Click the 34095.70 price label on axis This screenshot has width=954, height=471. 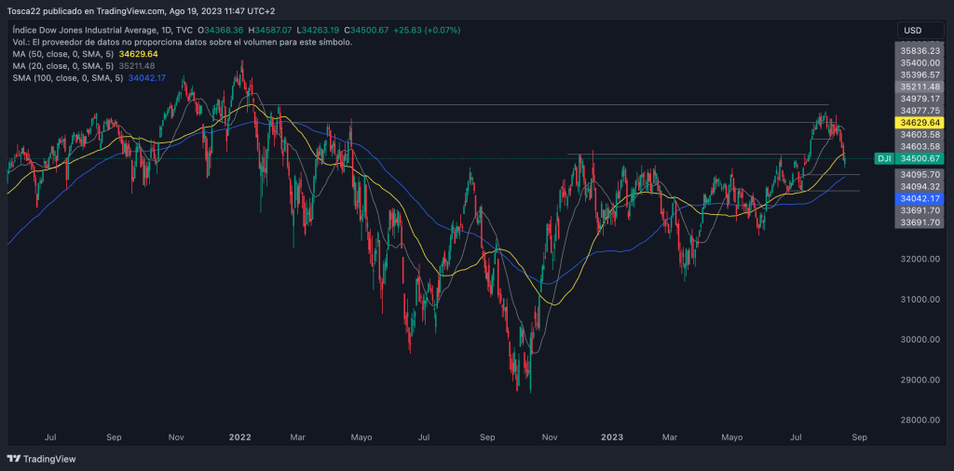[919, 174]
